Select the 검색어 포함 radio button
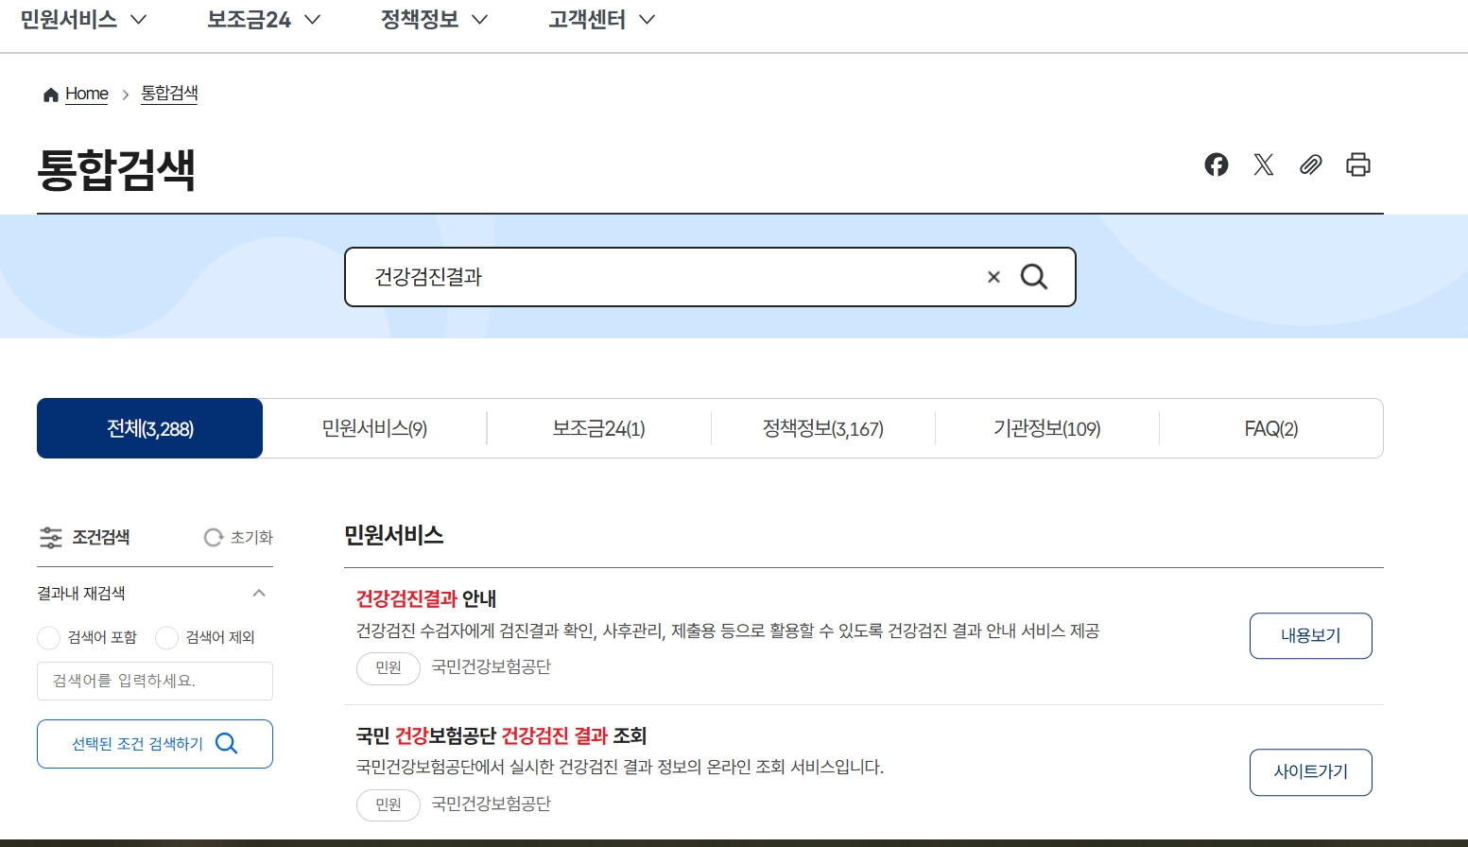Screen dimensions: 1468x847 click(48, 638)
